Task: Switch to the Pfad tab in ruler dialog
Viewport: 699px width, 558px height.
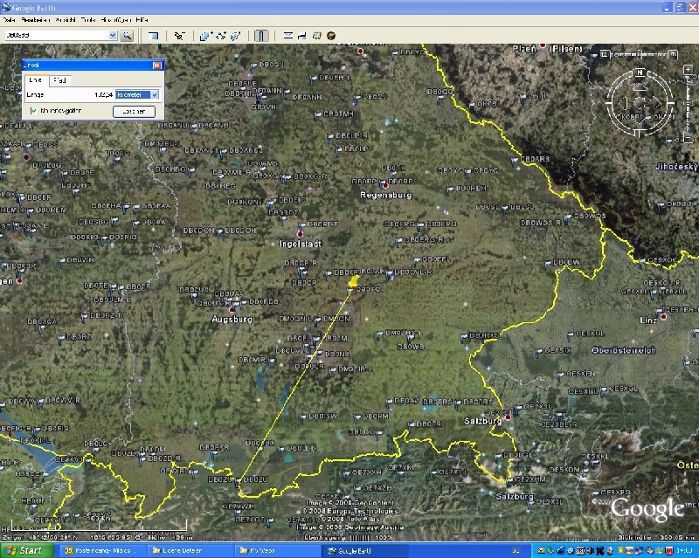Action: pyautogui.click(x=59, y=79)
